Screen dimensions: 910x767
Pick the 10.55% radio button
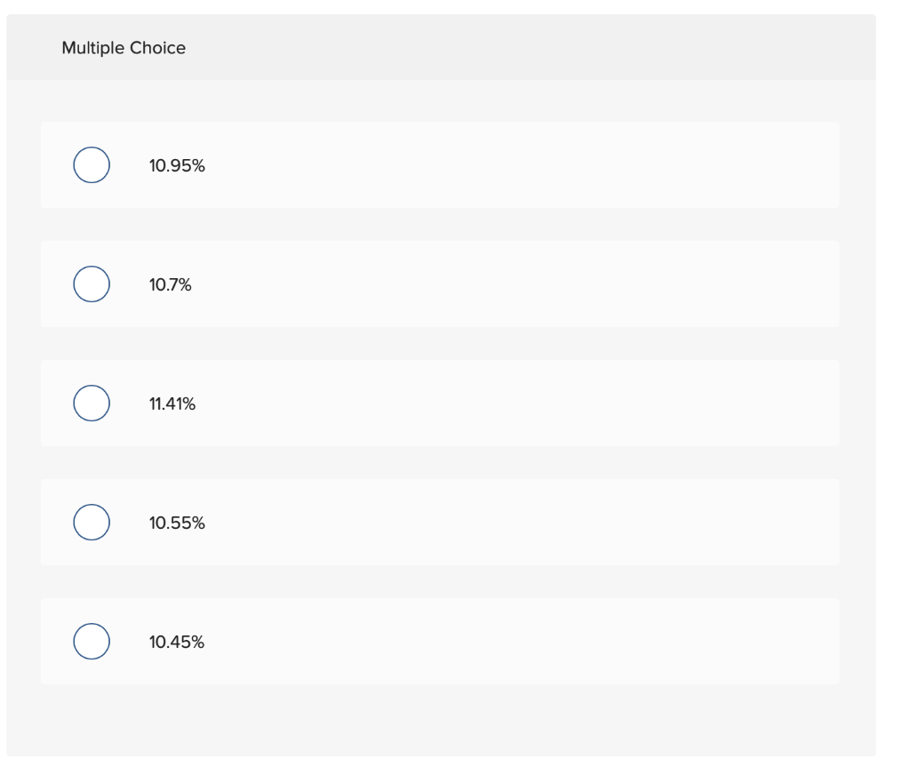(x=92, y=523)
